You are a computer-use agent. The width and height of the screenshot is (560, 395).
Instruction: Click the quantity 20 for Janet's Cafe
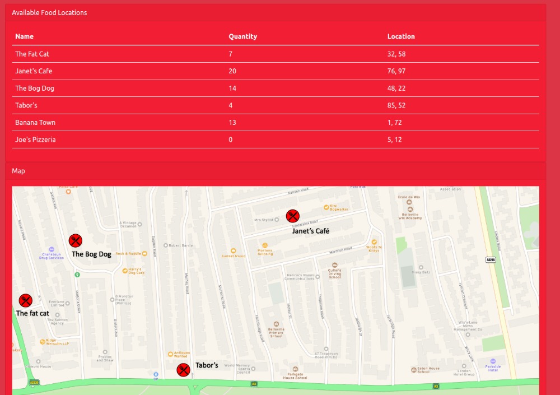coord(232,71)
